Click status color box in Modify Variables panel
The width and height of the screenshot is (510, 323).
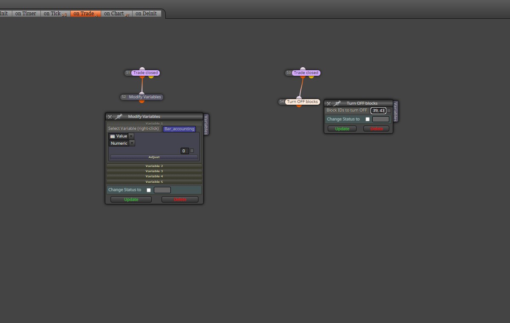tap(162, 190)
